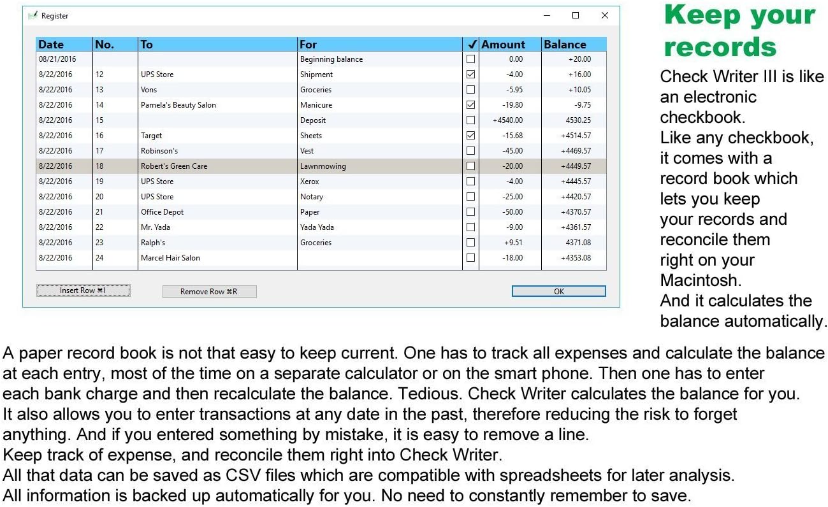Check the Robinson's Vest checkbox
828x507 pixels.
click(x=470, y=151)
